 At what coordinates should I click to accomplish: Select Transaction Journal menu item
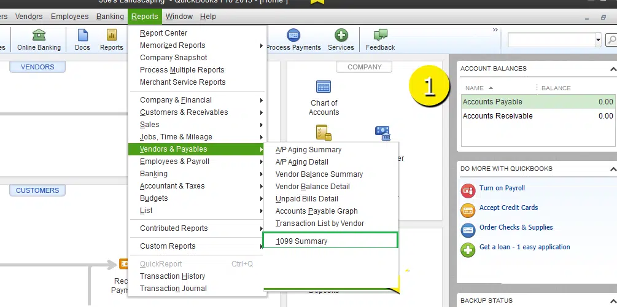tap(197, 288)
